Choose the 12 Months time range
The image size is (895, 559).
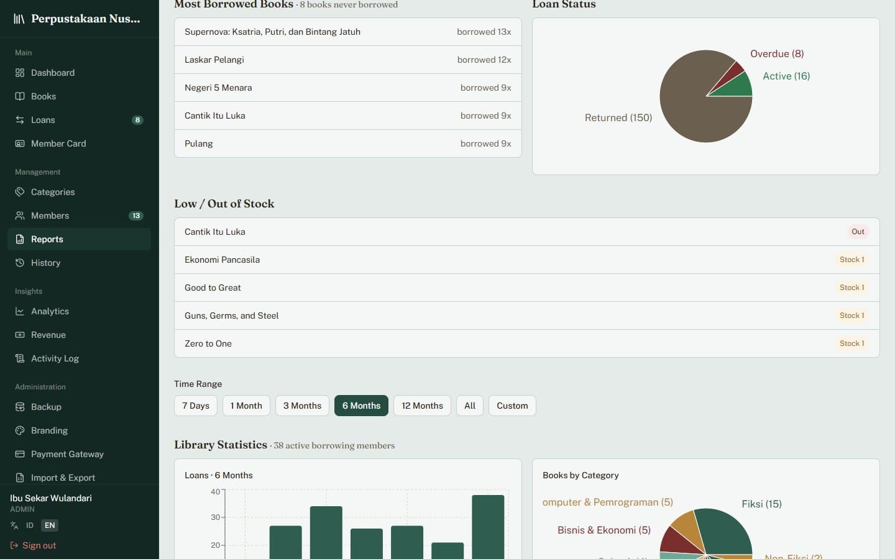point(422,406)
